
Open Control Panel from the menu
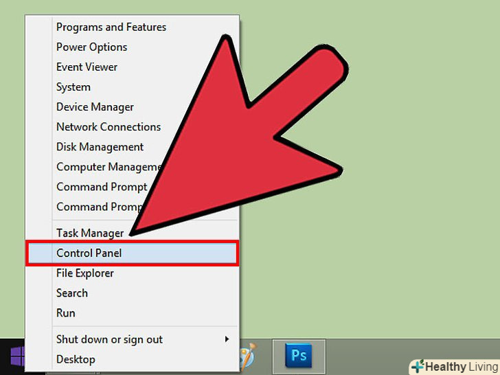click(x=132, y=253)
